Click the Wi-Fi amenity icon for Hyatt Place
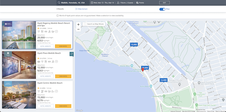This screenshot has width=226, height=112. point(42,61)
